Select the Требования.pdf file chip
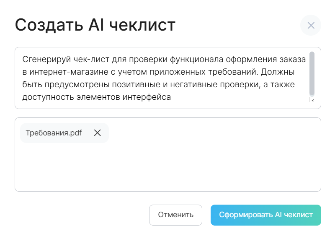Viewport: 335px width, 239px height. (x=54, y=133)
